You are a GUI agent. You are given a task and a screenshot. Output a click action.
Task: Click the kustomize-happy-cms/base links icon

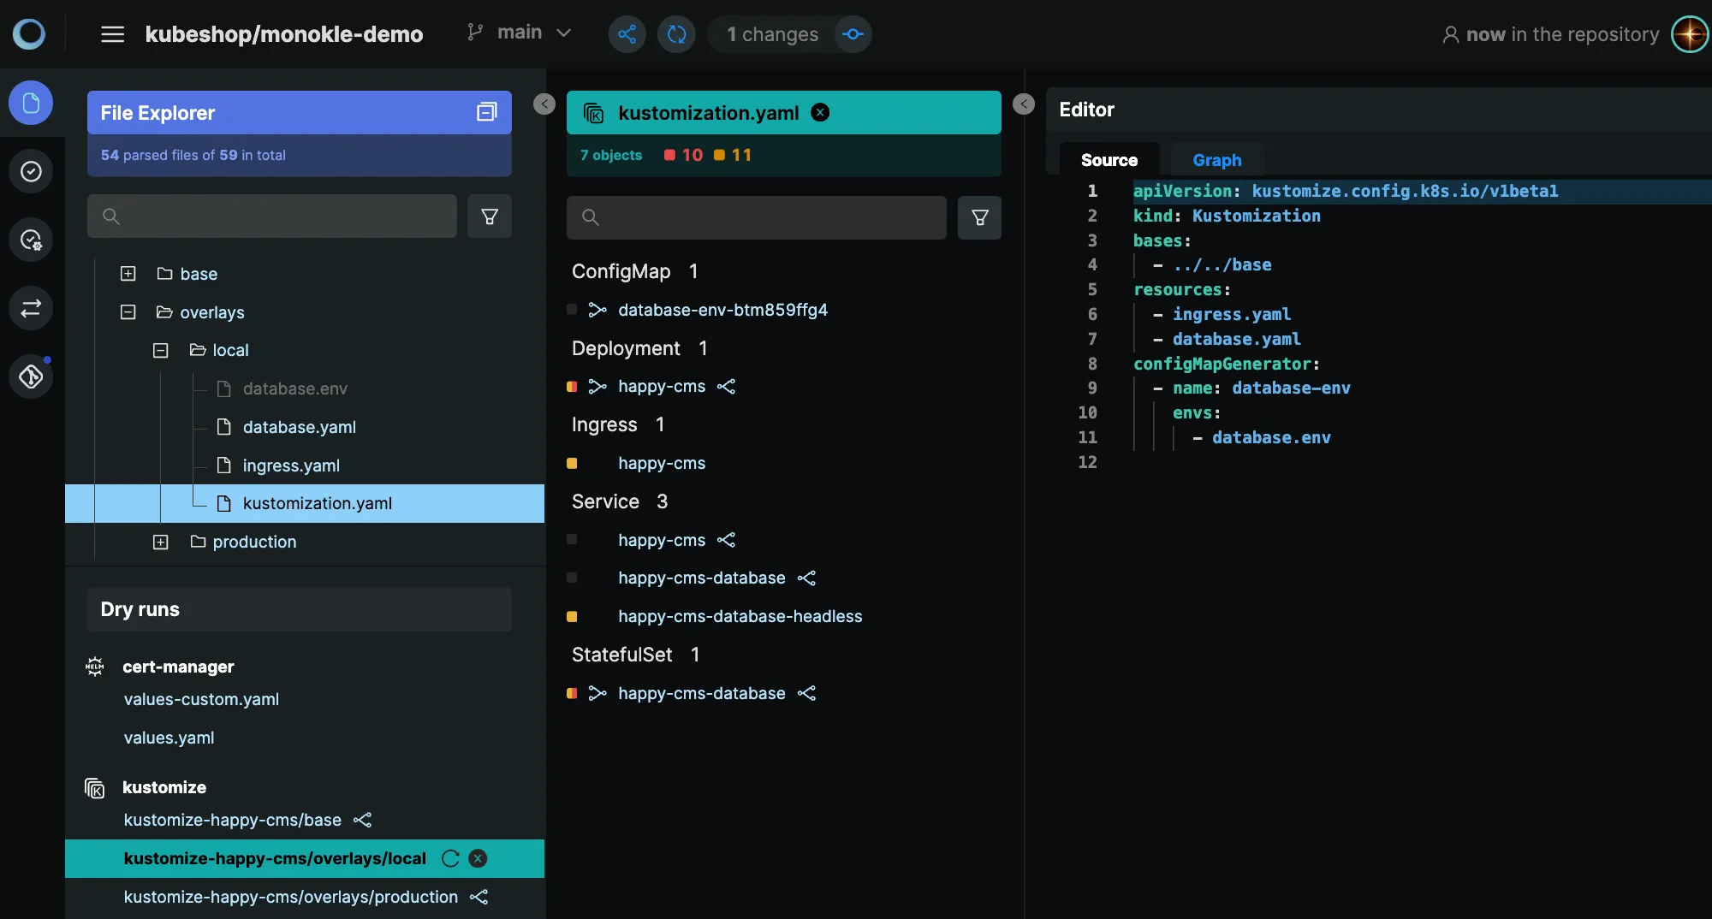(363, 821)
